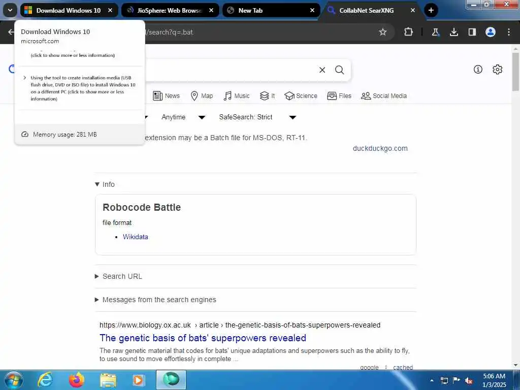
Task: Open The genetic basis of bats' superpowers result
Action: 203,338
